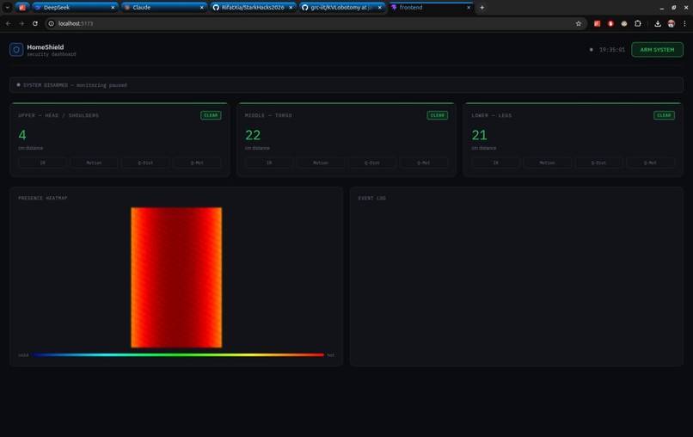
Task: Click CLEAR badge in Lower Legs card
Action: coord(664,115)
